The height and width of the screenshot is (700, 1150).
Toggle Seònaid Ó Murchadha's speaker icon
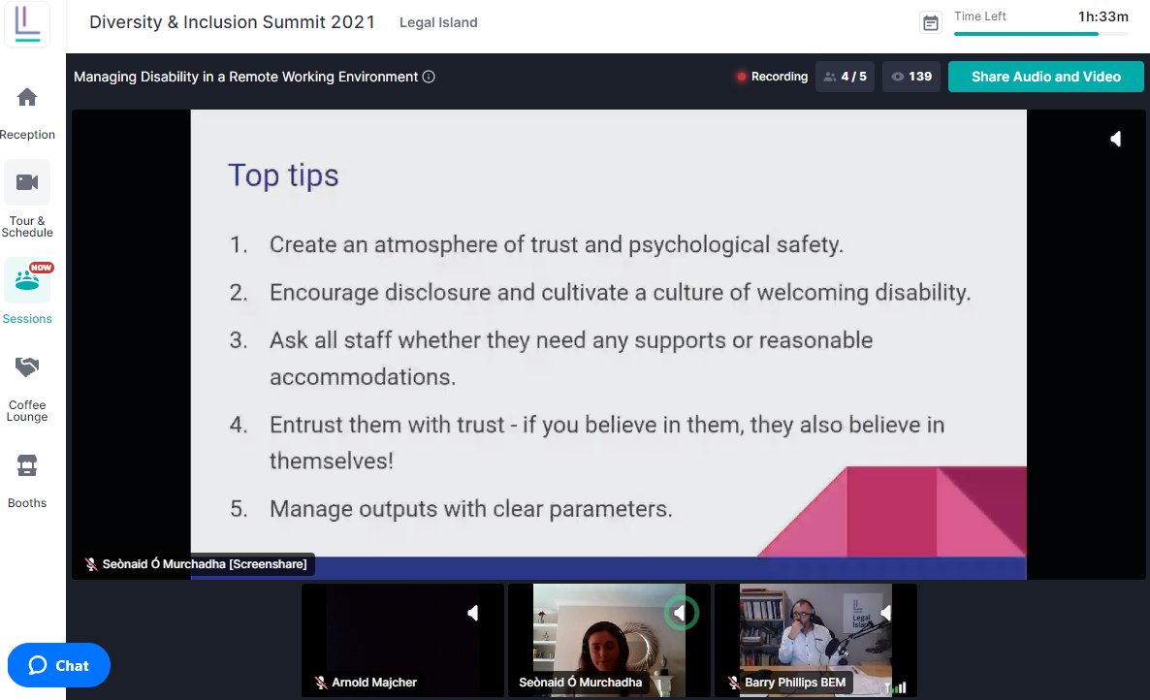[x=681, y=613]
